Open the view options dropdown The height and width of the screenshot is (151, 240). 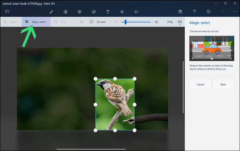180,22
